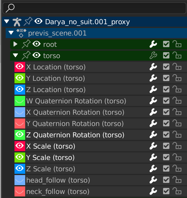Viewport: 187px width, 198px height.
Task: Lock the X Location (torso) channel
Action: click(x=177, y=67)
